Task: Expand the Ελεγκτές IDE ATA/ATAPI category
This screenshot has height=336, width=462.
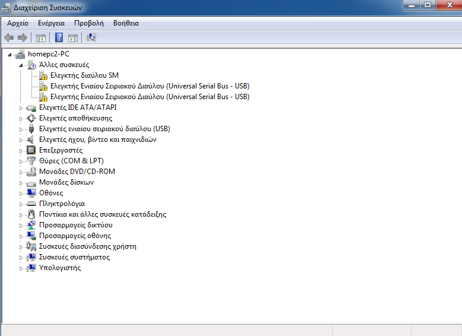Action: click(21, 108)
